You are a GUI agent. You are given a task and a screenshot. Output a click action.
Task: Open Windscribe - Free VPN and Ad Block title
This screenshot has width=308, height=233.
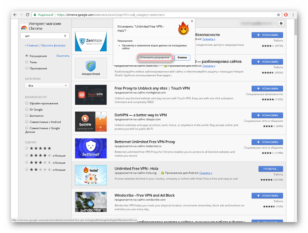tap(144, 195)
